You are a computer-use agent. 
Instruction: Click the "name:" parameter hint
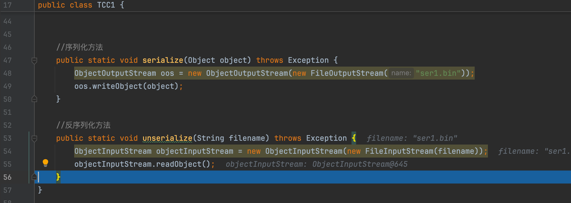tap(401, 73)
